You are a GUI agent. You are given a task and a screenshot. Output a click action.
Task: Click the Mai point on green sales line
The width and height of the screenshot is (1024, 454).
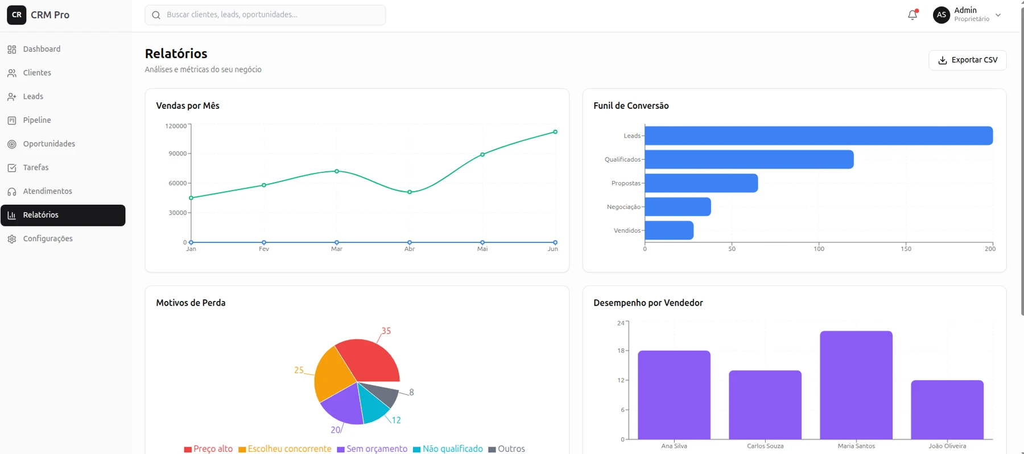[482, 155]
